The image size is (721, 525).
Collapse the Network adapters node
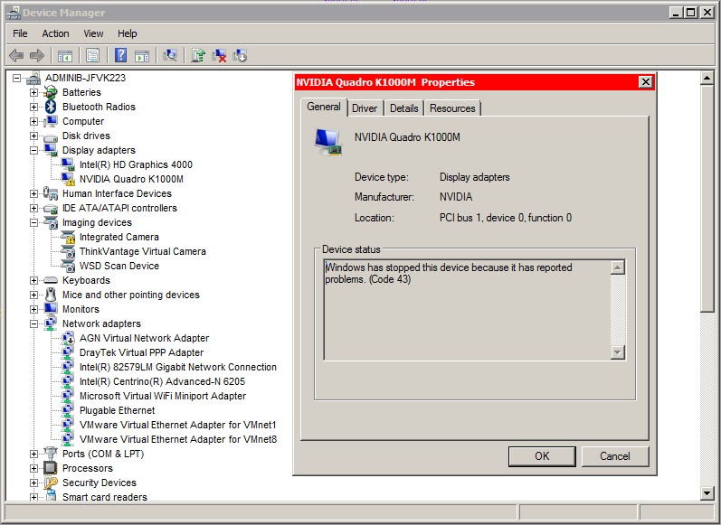[33, 323]
